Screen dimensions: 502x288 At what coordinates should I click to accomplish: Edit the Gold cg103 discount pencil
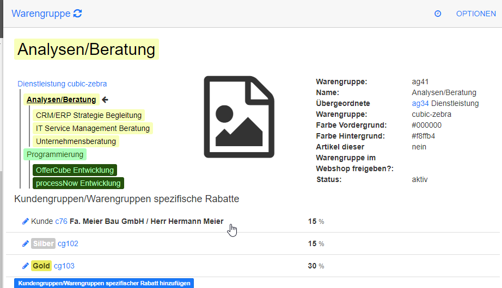(x=25, y=266)
